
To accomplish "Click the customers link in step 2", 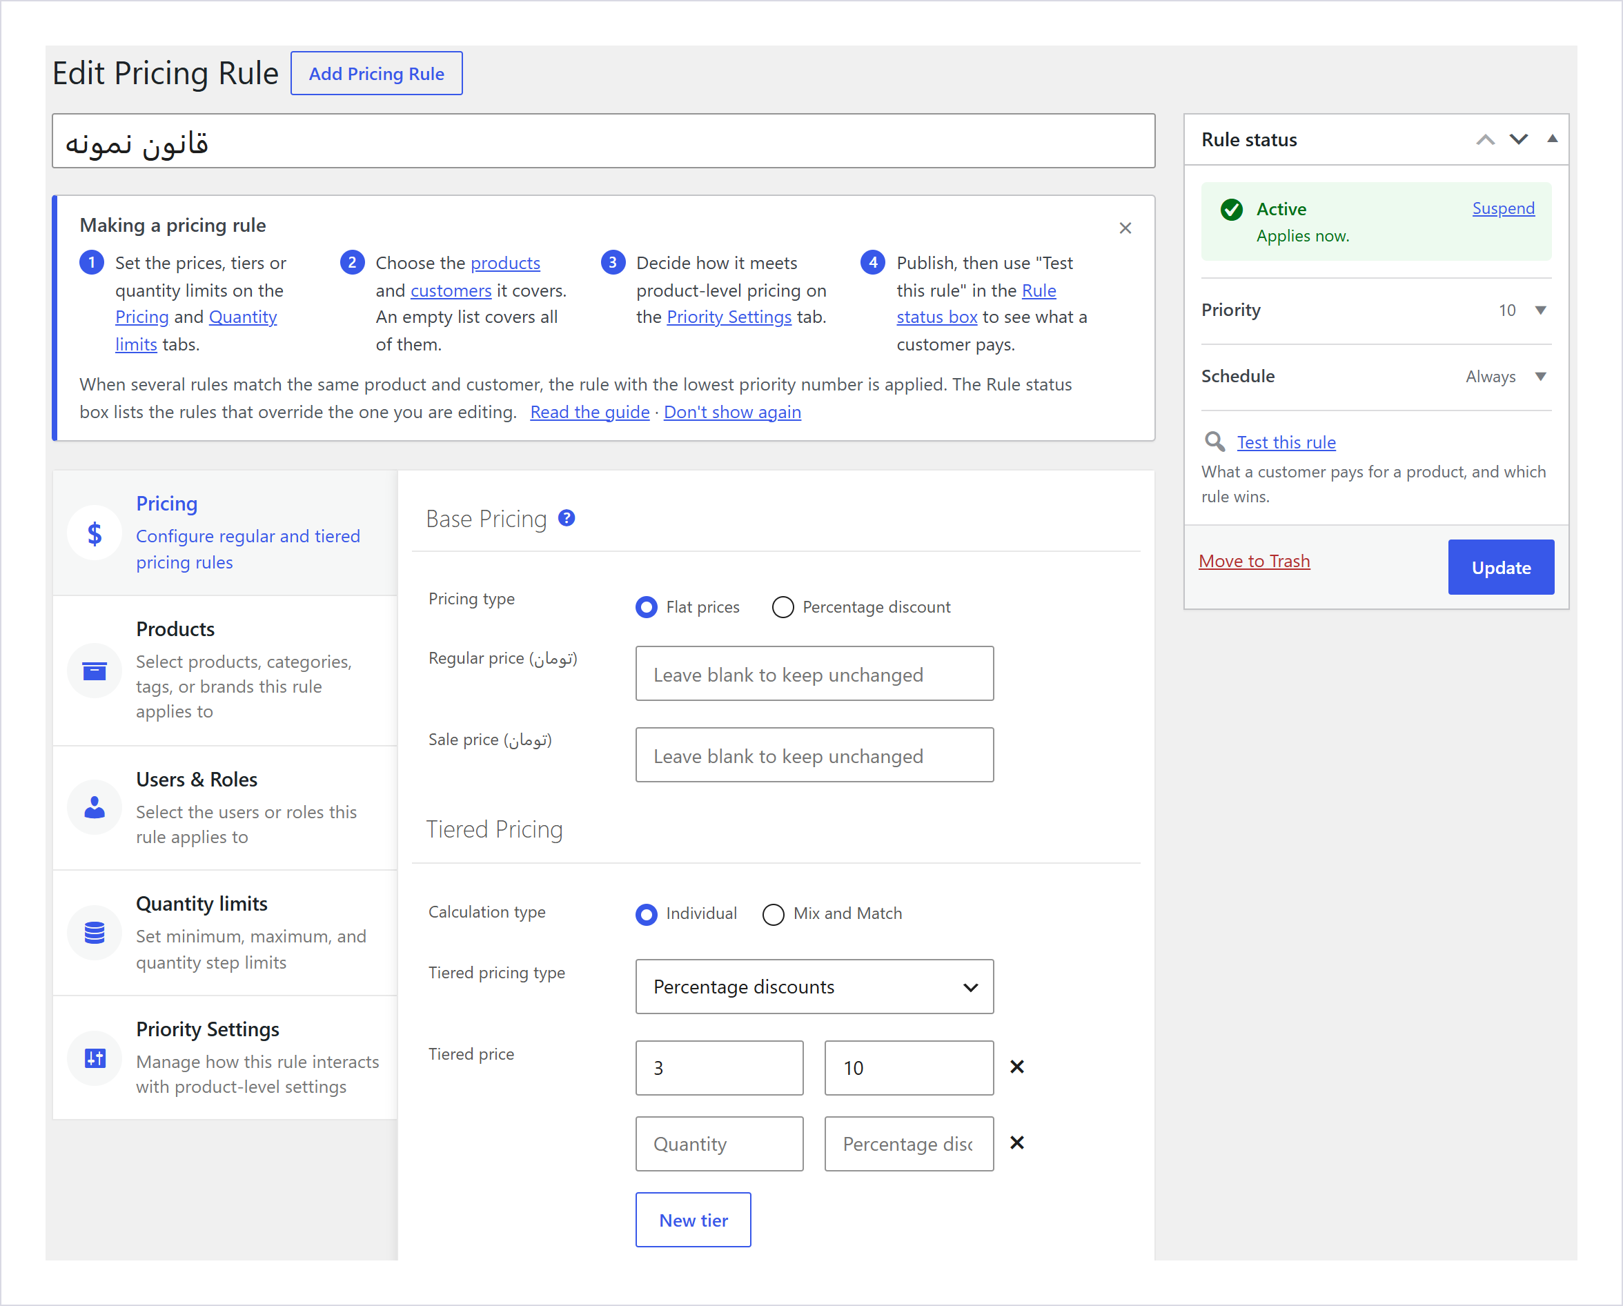I will pyautogui.click(x=451, y=290).
